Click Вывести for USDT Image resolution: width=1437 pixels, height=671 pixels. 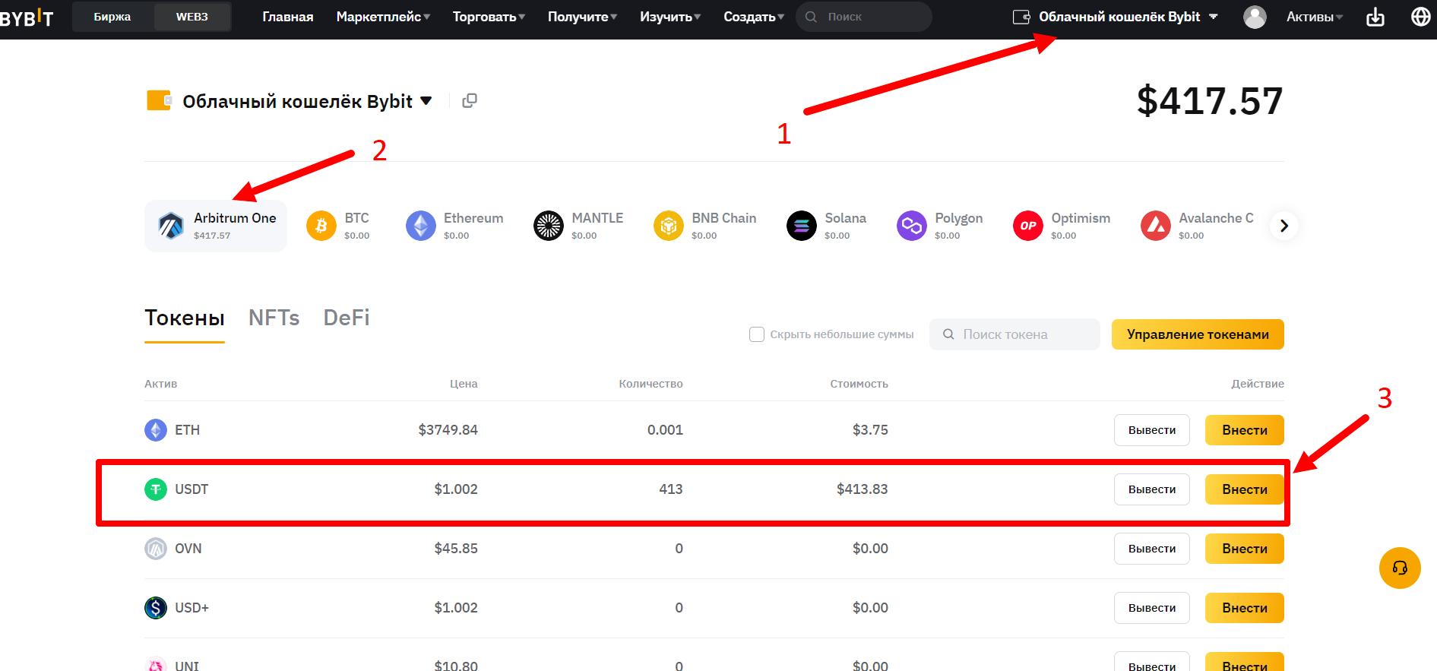pos(1152,489)
